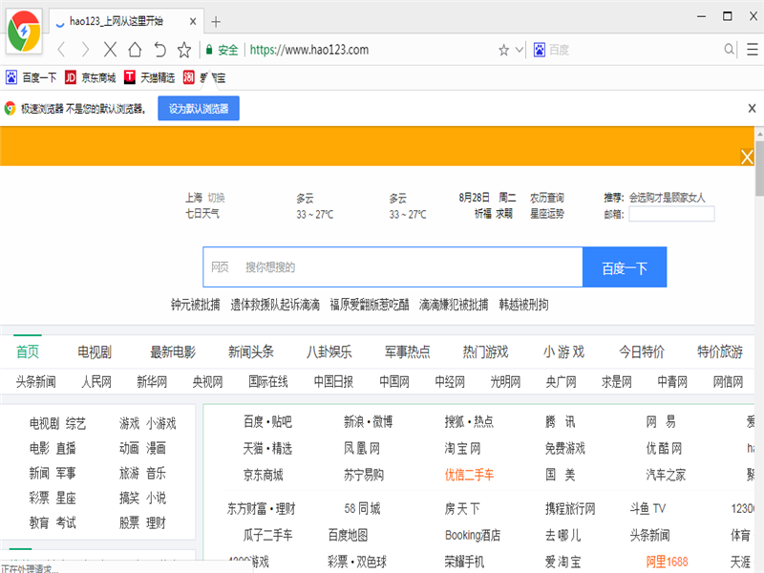Open the 58同城 link

[362, 509]
